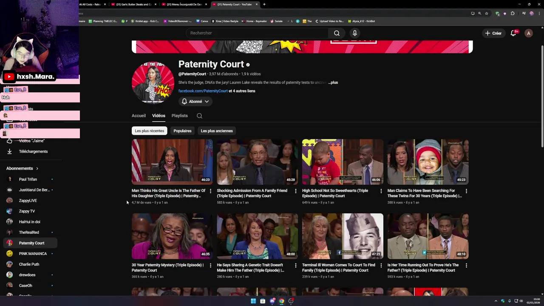This screenshot has height=306, width=544.
Task: Expand channel description with ...plus
Action: coord(333,82)
